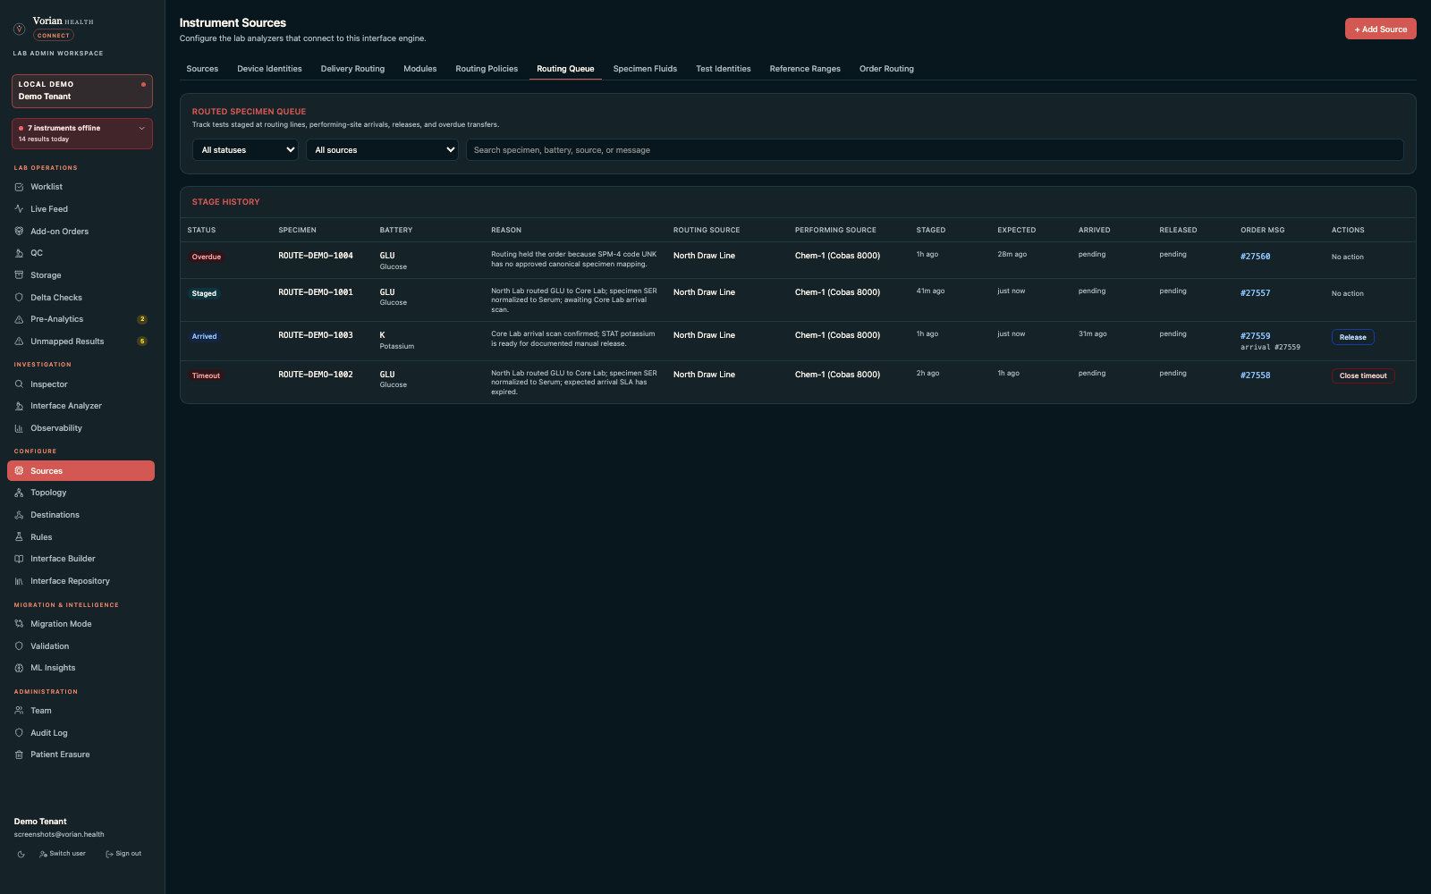Click the Add Source button
The height and width of the screenshot is (894, 1431).
pyautogui.click(x=1380, y=30)
